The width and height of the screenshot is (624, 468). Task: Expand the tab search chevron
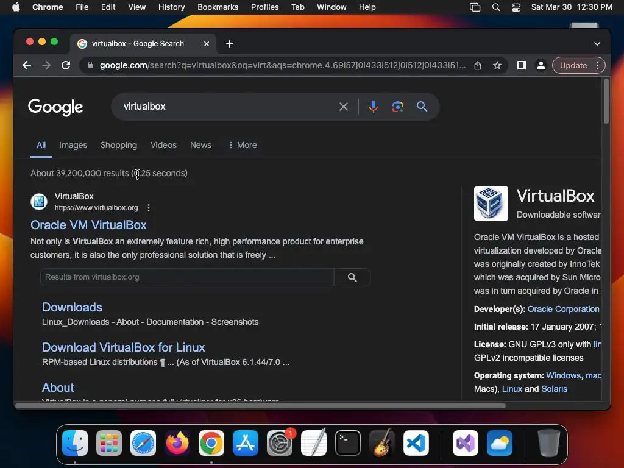(597, 44)
